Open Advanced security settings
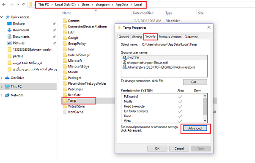 point(195,128)
